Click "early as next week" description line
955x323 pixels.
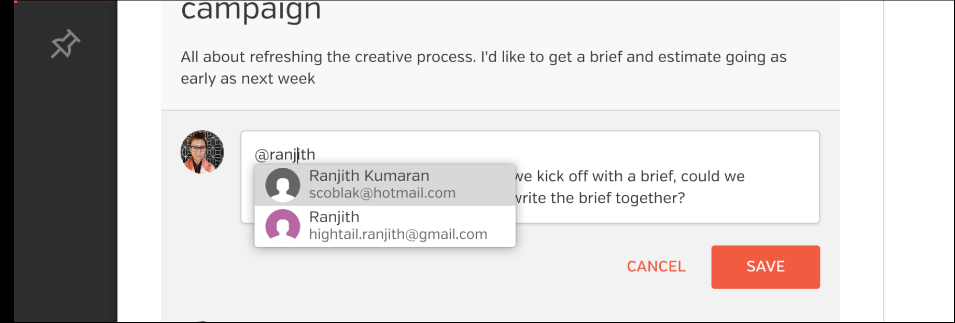pos(248,79)
